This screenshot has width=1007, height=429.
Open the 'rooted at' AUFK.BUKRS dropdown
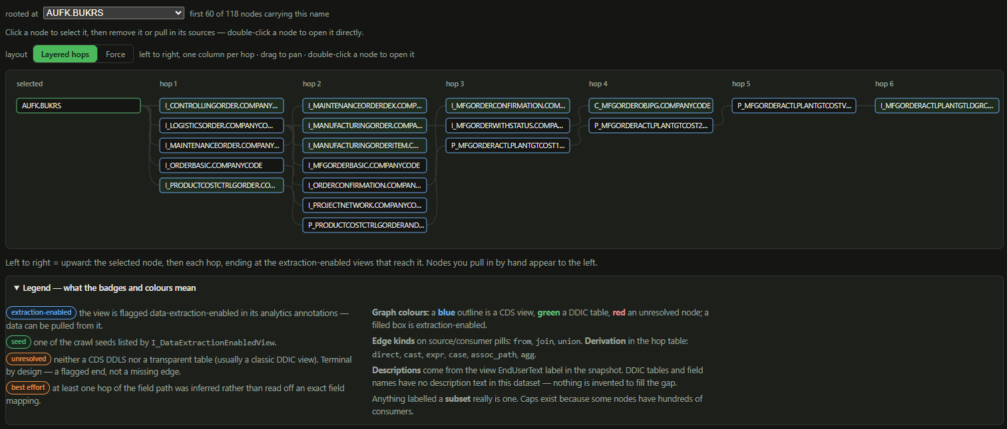click(114, 13)
